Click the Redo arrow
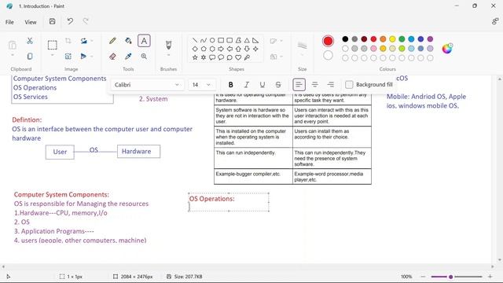The width and height of the screenshot is (503, 283). (x=86, y=21)
